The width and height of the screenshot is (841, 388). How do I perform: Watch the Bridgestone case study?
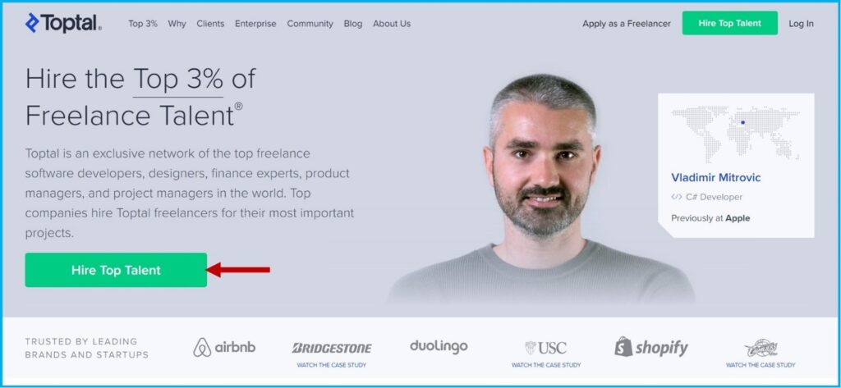[x=332, y=365]
